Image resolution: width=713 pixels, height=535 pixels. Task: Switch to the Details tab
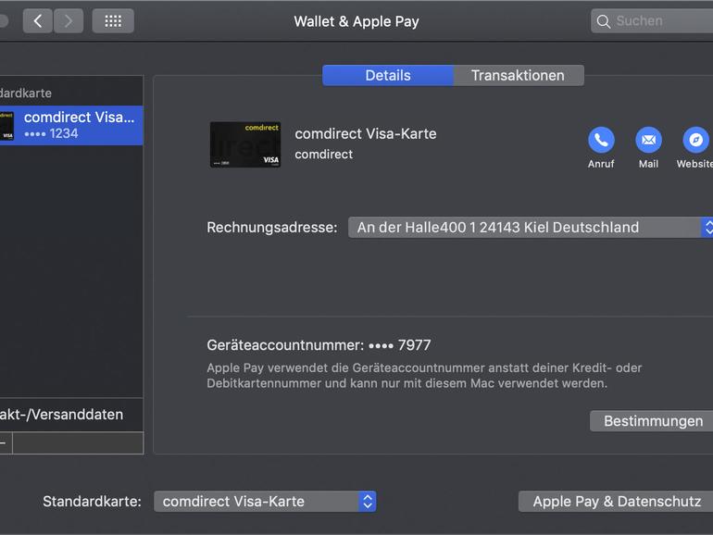[x=388, y=76]
